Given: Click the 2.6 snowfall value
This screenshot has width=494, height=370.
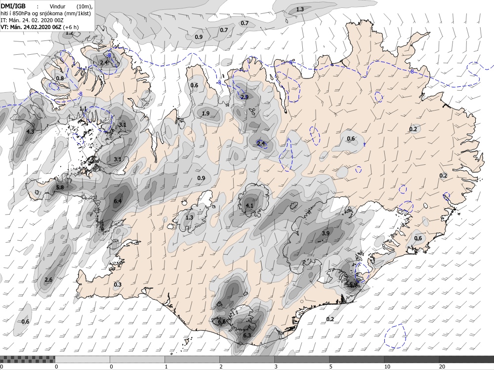Looking at the screenshot, I should pos(48,280).
